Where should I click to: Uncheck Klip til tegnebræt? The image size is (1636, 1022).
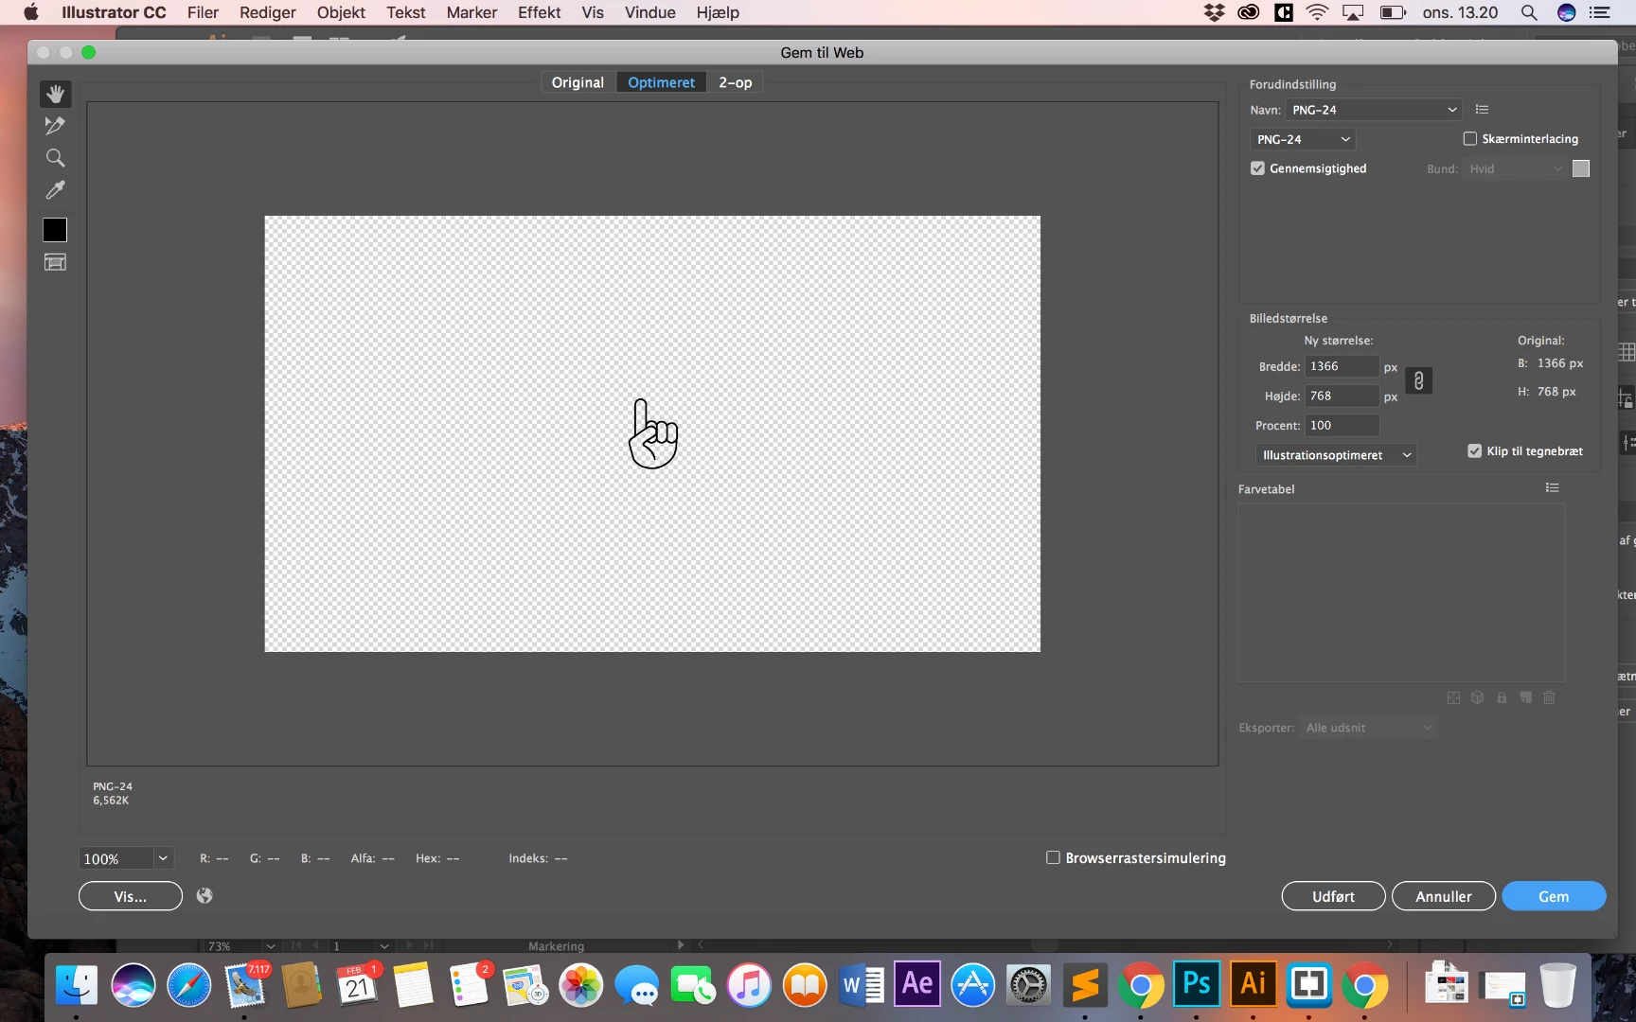pyautogui.click(x=1474, y=450)
